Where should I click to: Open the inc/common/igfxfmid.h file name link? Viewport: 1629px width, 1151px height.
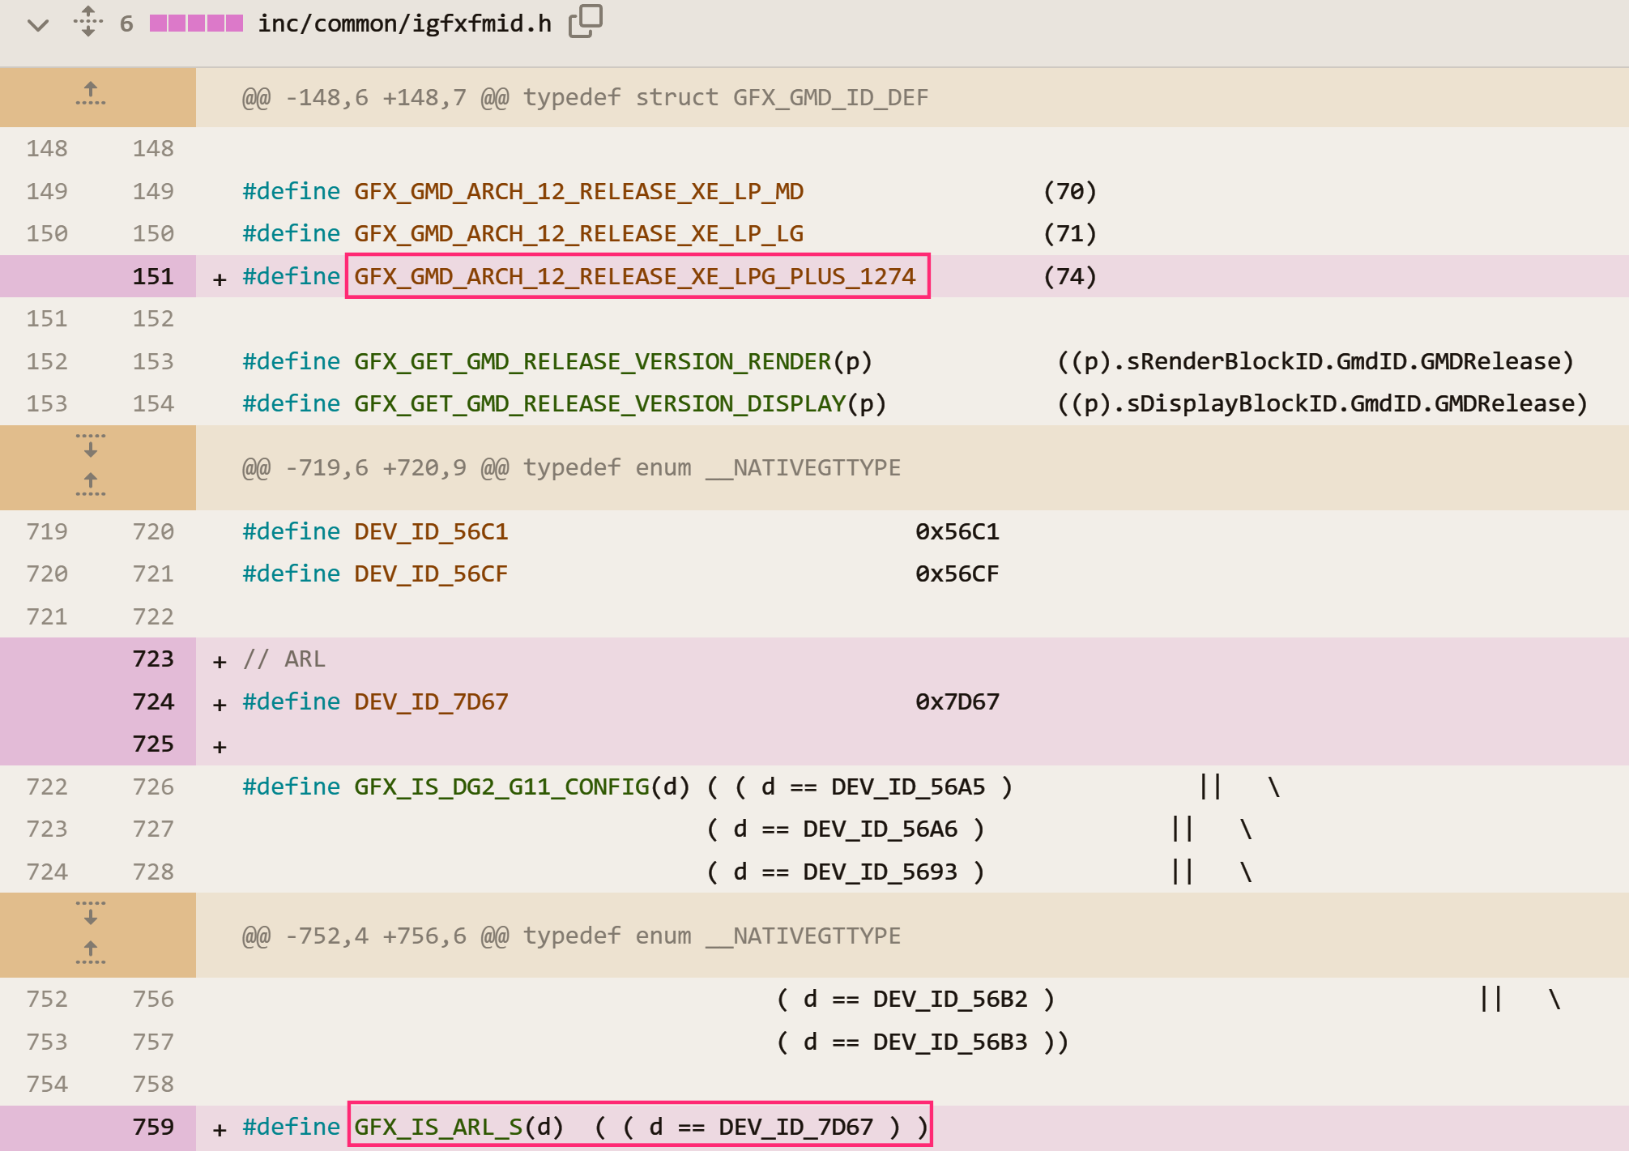[x=404, y=23]
